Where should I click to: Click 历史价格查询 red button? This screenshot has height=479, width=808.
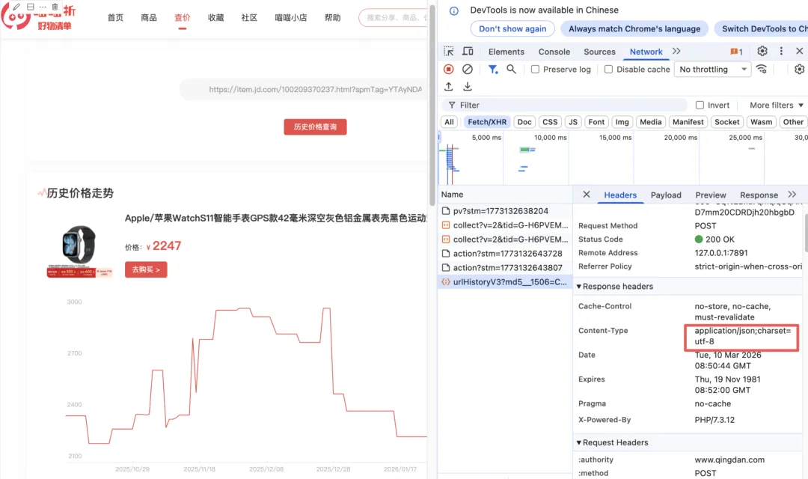pos(315,126)
